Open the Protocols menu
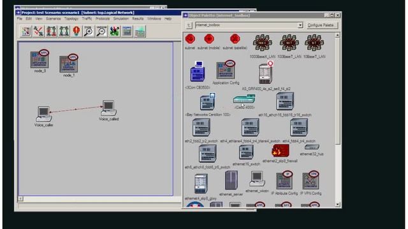Image resolution: width=408 pixels, height=229 pixels. pyautogui.click(x=103, y=18)
